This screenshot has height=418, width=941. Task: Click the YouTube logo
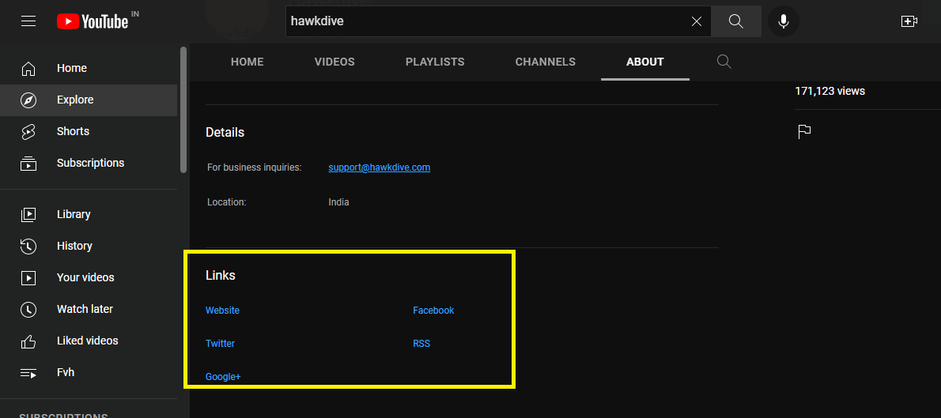coord(93,21)
